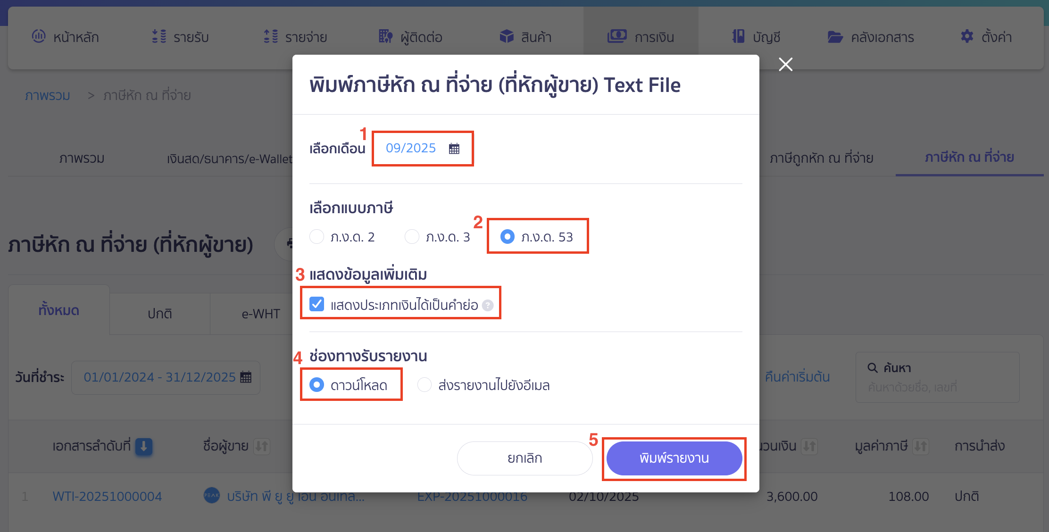
Task: Open the วันที่ชำระ date range picker
Action: coord(165,377)
